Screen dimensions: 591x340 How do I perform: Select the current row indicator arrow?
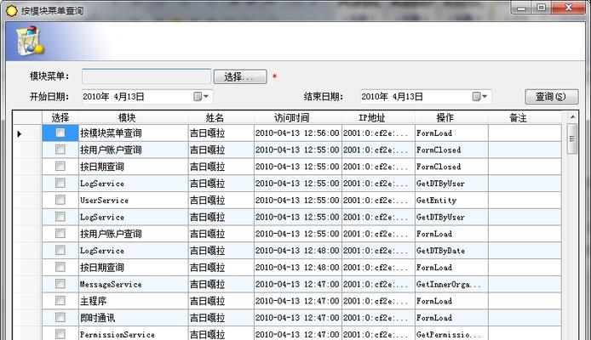tap(20, 133)
